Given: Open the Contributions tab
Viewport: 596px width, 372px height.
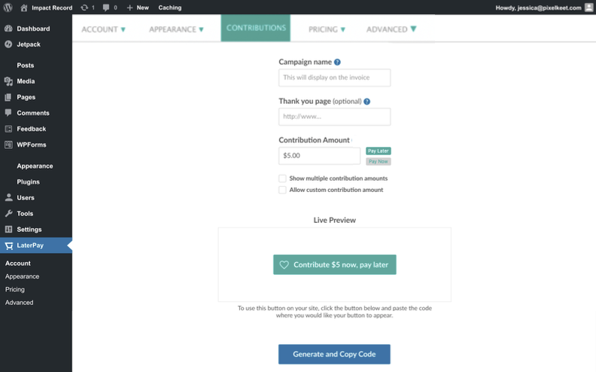Looking at the screenshot, I should click(x=255, y=28).
